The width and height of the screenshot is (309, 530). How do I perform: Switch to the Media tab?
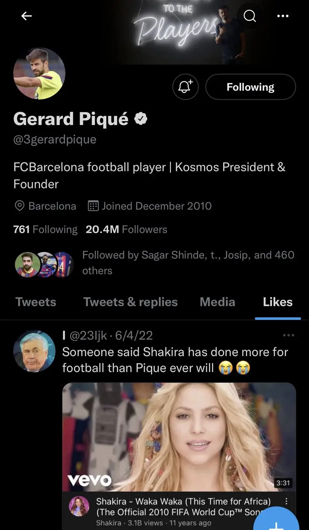218,302
